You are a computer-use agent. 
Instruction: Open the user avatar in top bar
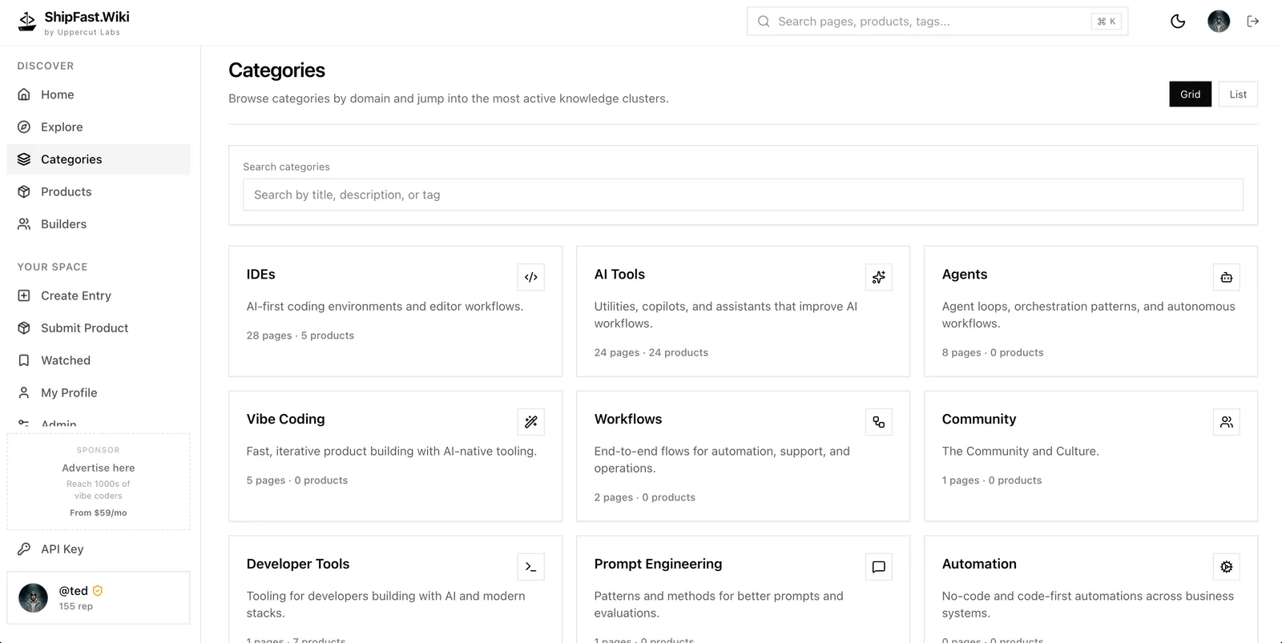tap(1219, 22)
